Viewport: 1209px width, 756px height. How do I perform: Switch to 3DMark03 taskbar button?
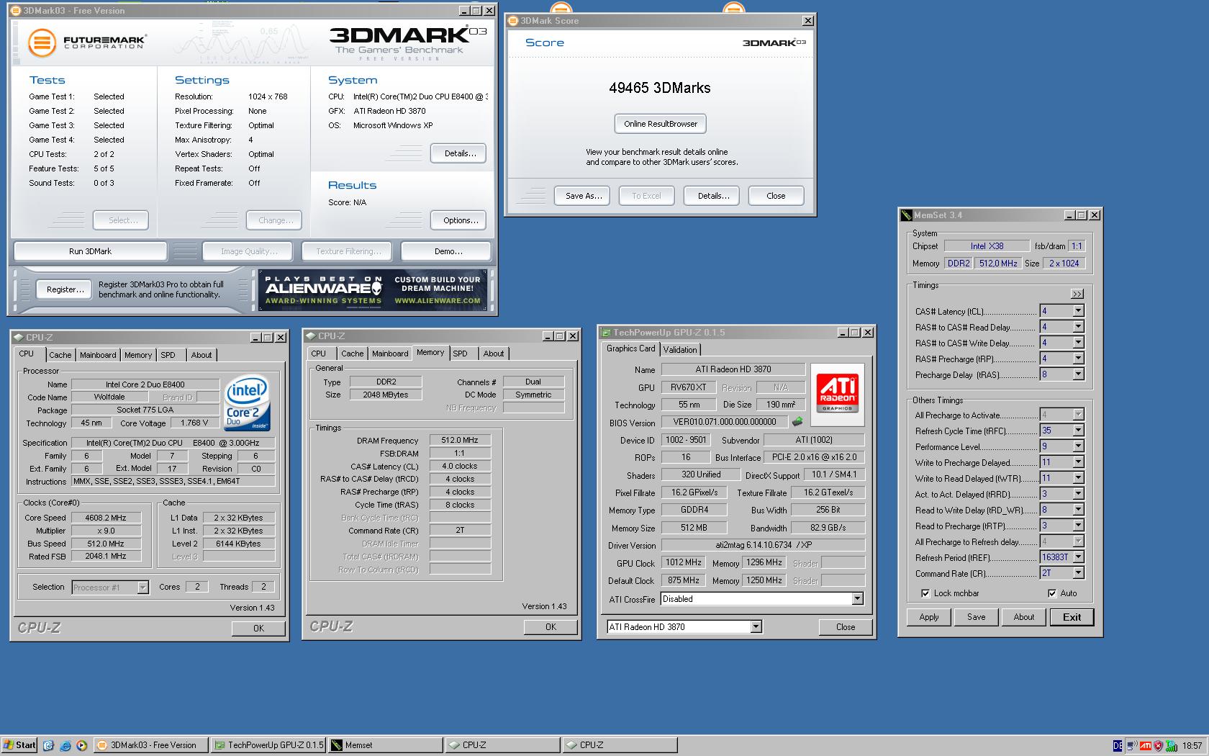[x=150, y=745]
